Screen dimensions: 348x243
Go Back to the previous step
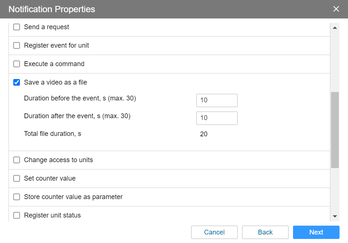[x=265, y=232]
